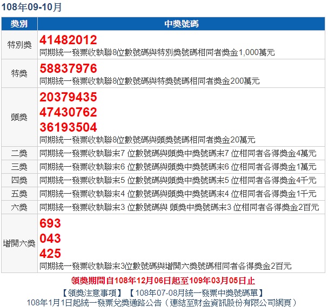Select the special prize number 41482012
Viewport: 328px width, 307px height.
(68, 40)
